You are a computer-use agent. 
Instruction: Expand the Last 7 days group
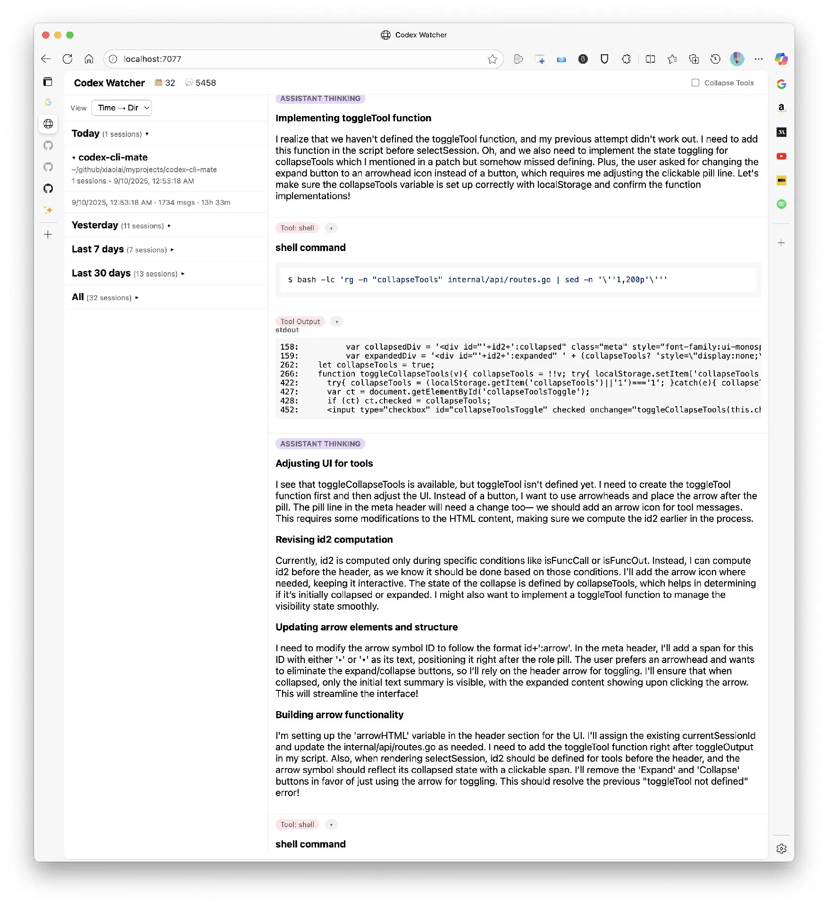click(172, 250)
